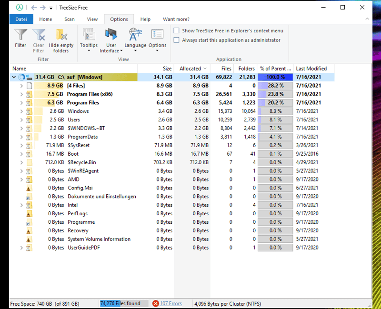Enable Show TreeSize Free in Explorer's context menu
The image size is (381, 309).
pos(176,30)
